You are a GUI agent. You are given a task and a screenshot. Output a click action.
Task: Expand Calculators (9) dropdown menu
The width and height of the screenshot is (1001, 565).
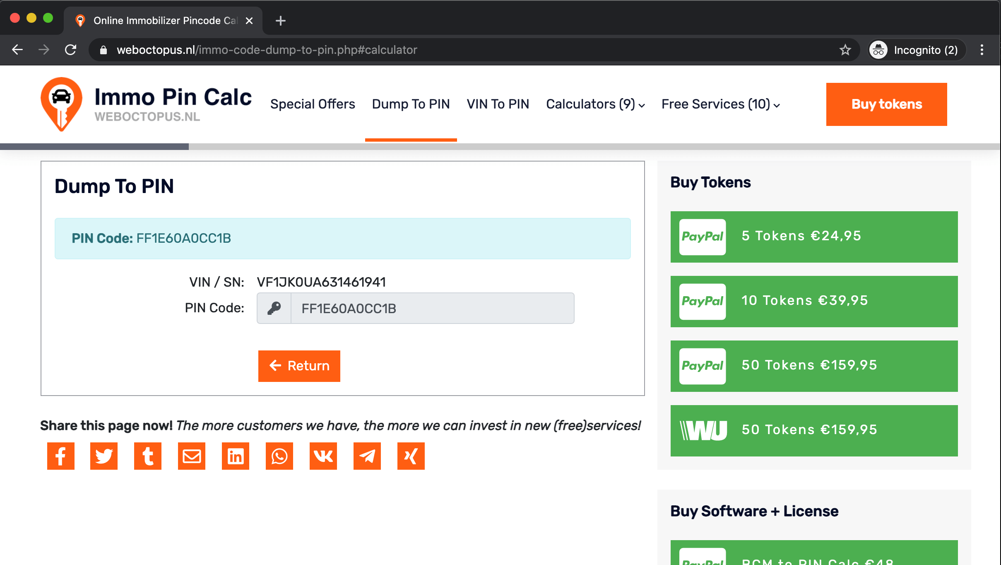(x=595, y=104)
